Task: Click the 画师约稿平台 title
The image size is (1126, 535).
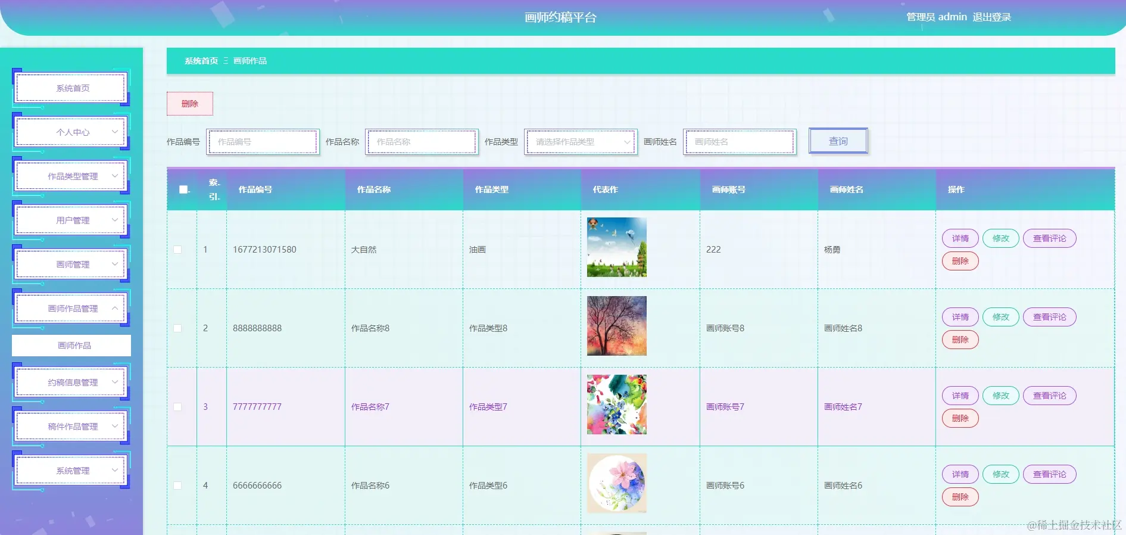Action: 560,18
